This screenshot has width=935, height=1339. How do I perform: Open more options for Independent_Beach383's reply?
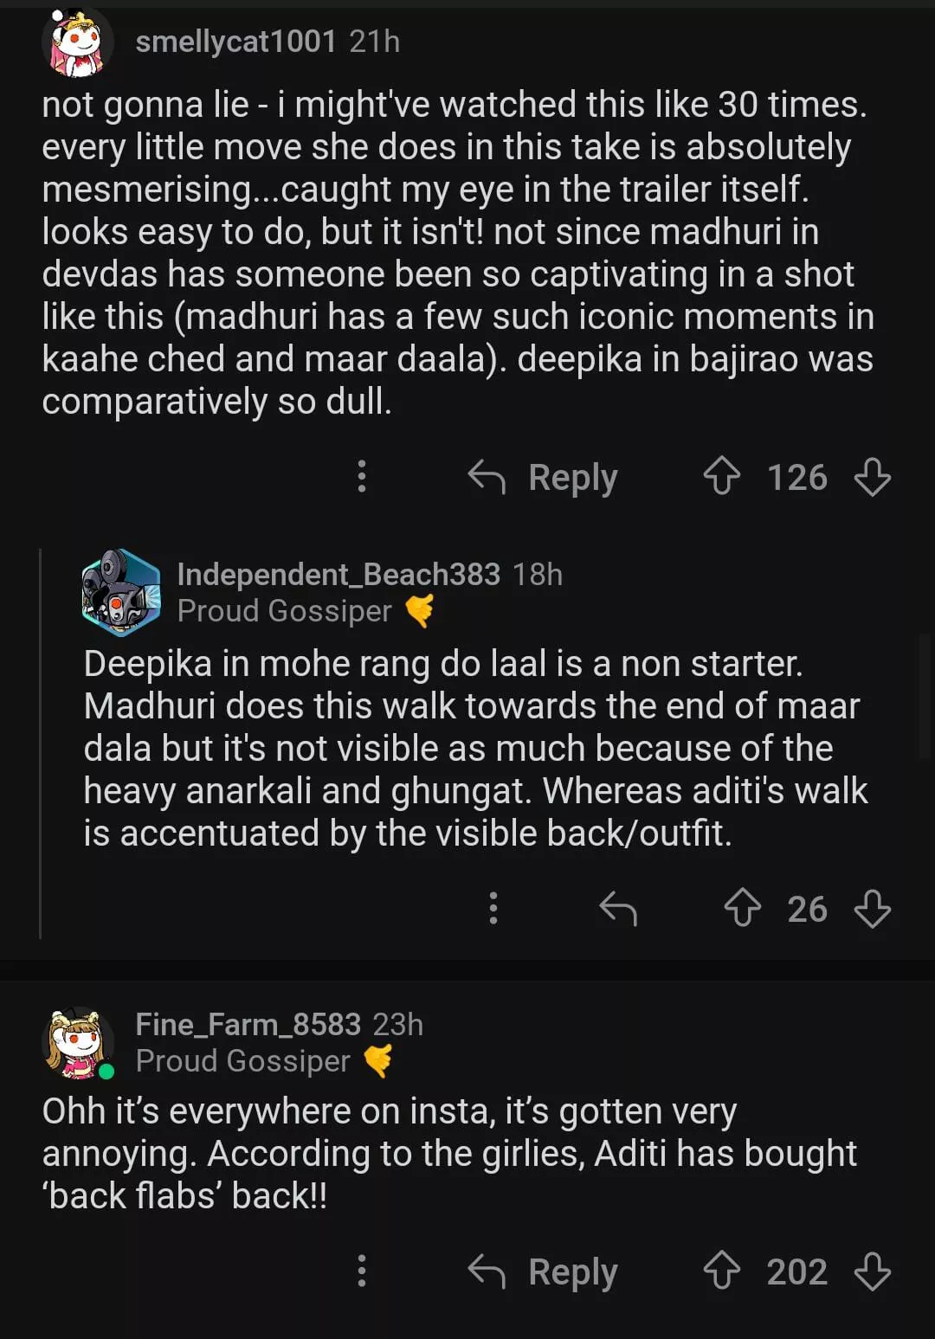pyautogui.click(x=493, y=909)
